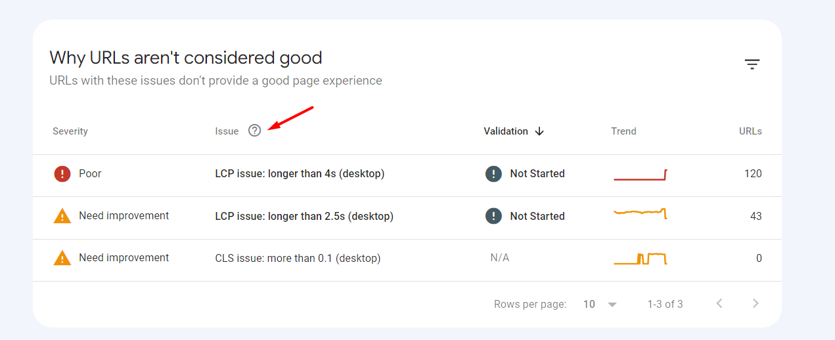The width and height of the screenshot is (835, 340).
Task: Click the URLs column header
Action: click(750, 131)
